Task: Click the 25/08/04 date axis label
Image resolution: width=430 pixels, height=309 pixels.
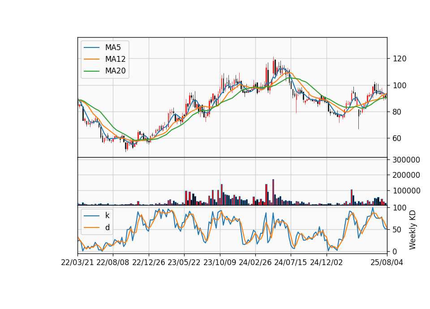Action: 387,262
